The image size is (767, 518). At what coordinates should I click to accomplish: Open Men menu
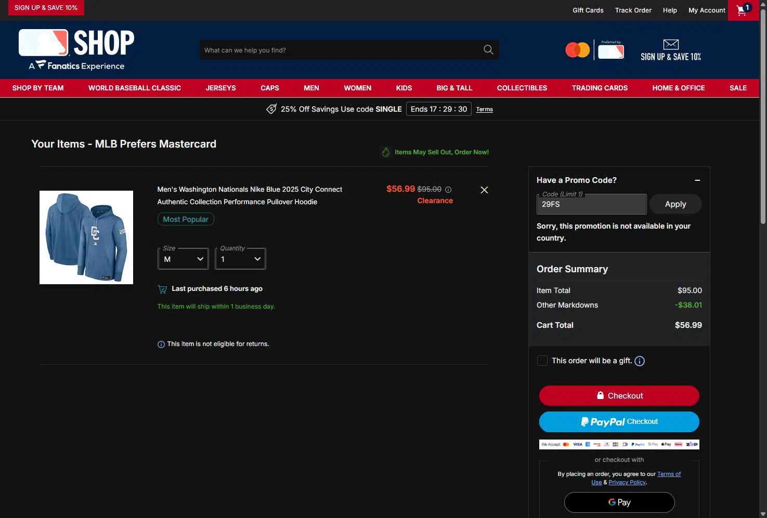pyautogui.click(x=311, y=88)
